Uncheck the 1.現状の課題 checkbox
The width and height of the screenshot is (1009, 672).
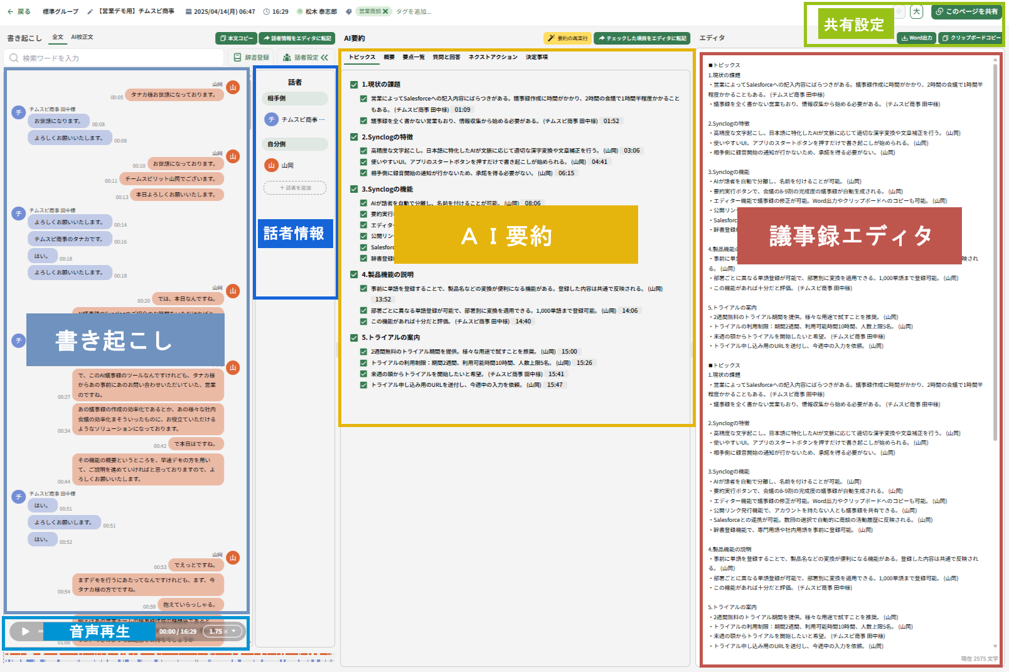tap(354, 84)
